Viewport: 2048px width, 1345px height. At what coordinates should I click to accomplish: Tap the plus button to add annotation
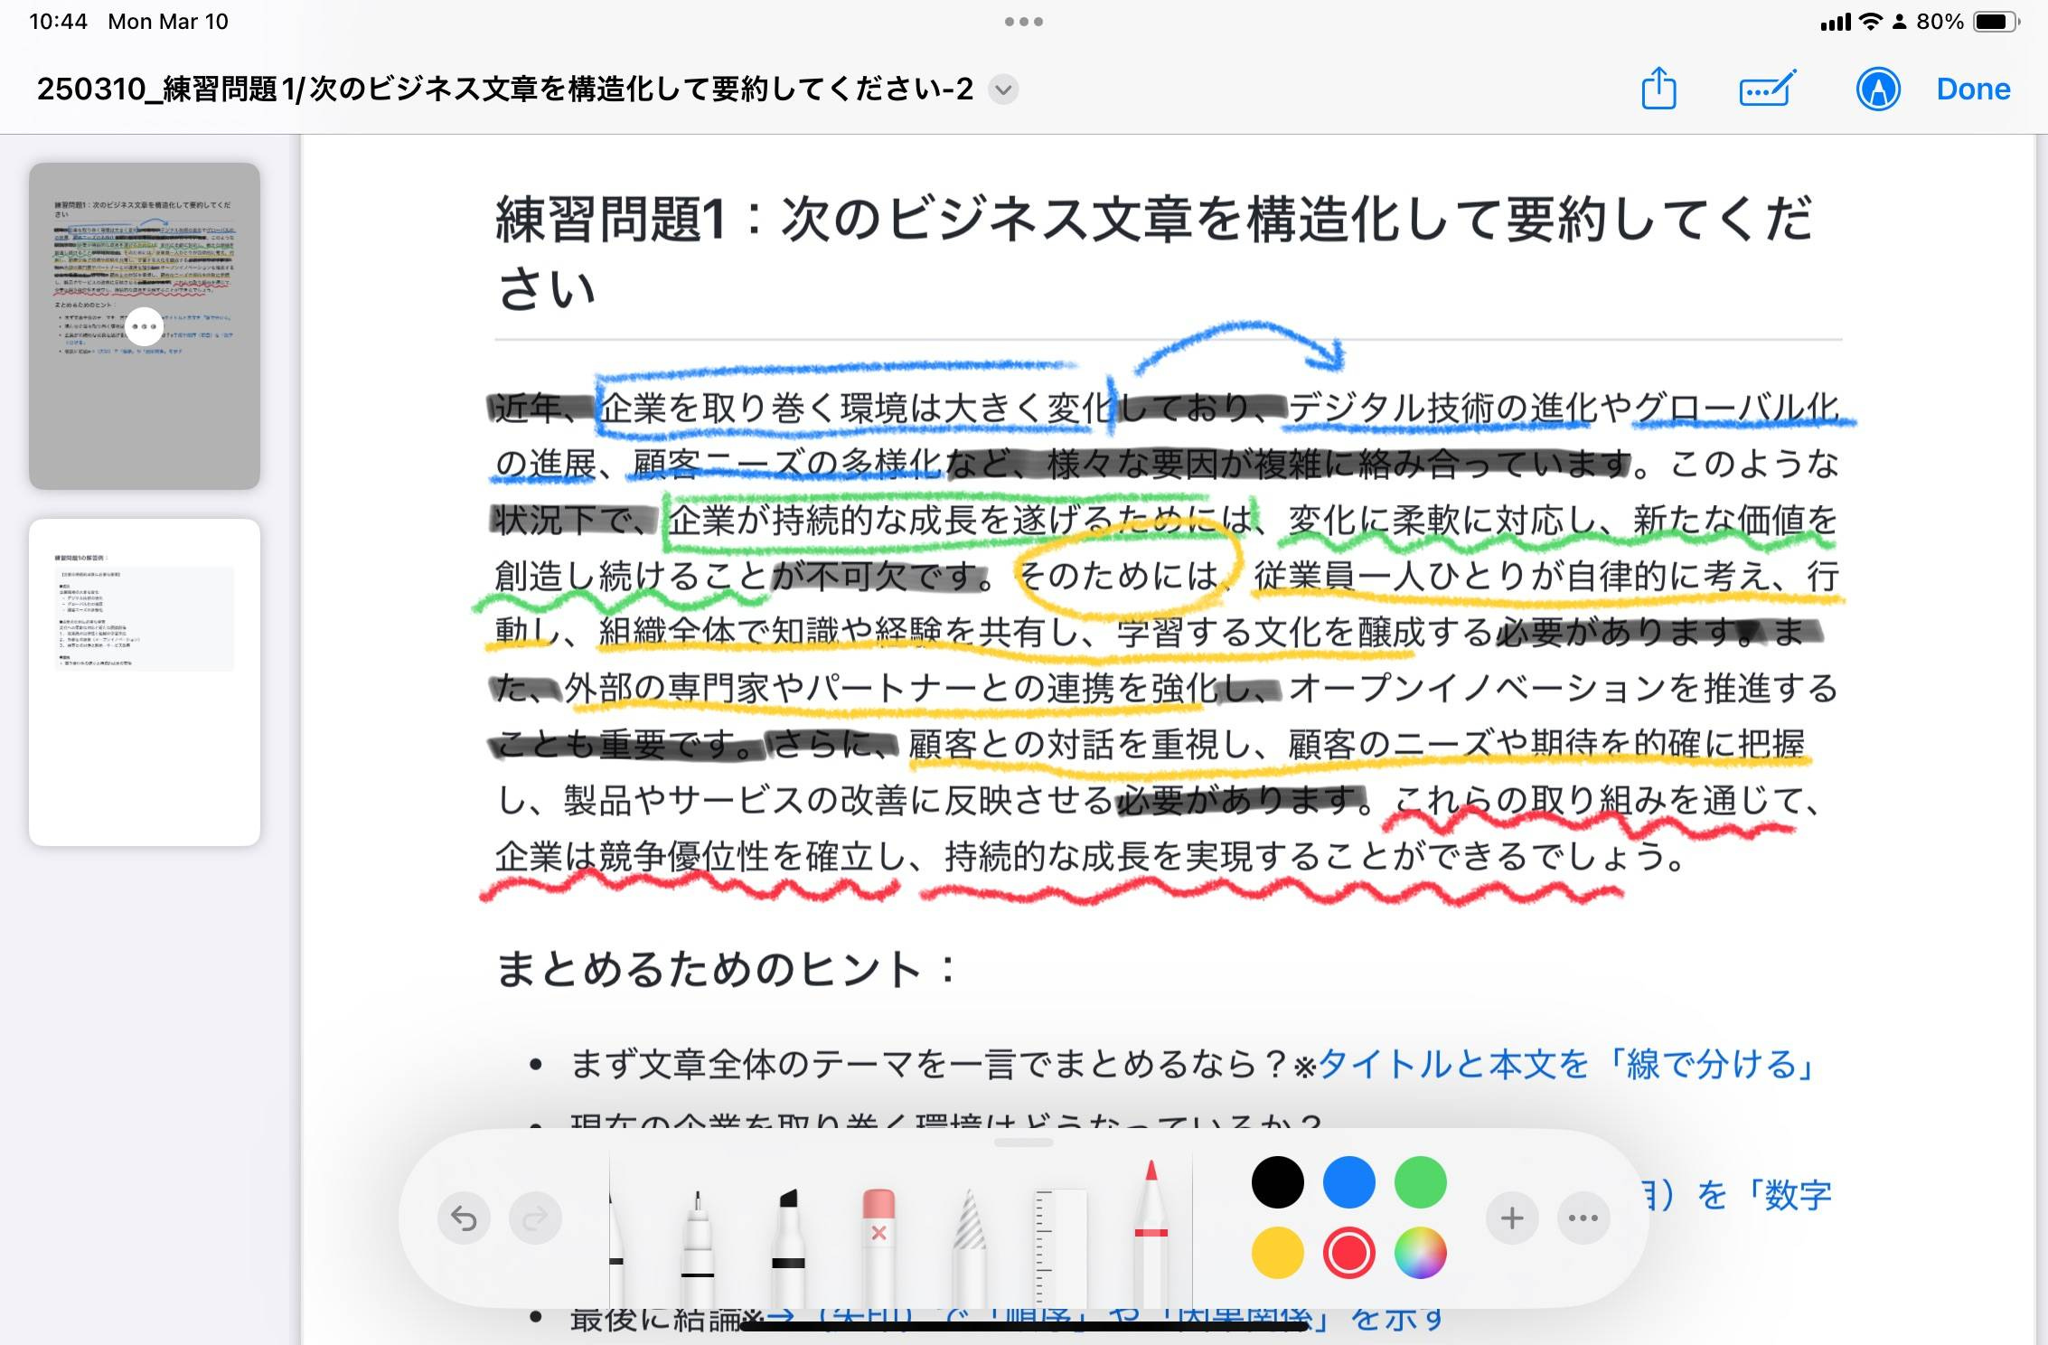(1512, 1218)
